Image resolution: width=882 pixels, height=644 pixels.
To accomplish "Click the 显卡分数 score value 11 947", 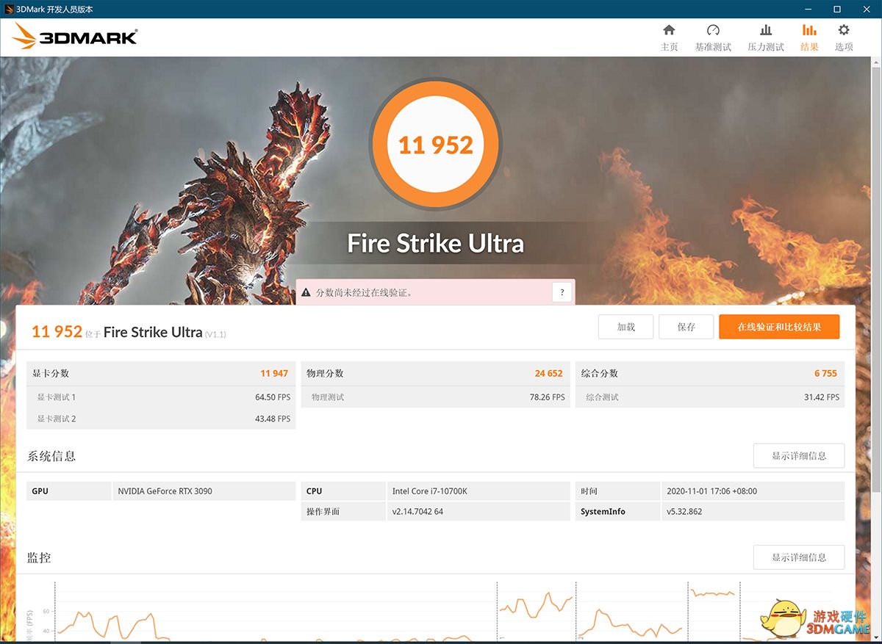I will (x=274, y=374).
